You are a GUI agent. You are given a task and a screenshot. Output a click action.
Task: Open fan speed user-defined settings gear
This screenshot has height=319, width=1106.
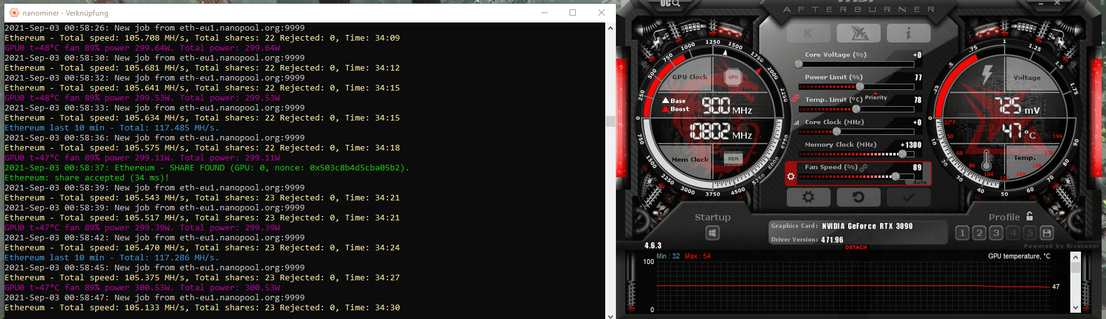tap(791, 177)
